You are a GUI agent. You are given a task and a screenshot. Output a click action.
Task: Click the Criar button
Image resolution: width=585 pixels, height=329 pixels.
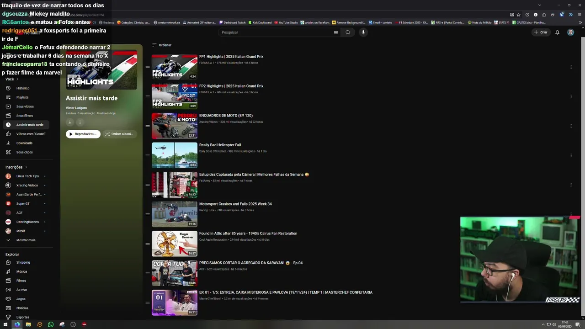540,32
